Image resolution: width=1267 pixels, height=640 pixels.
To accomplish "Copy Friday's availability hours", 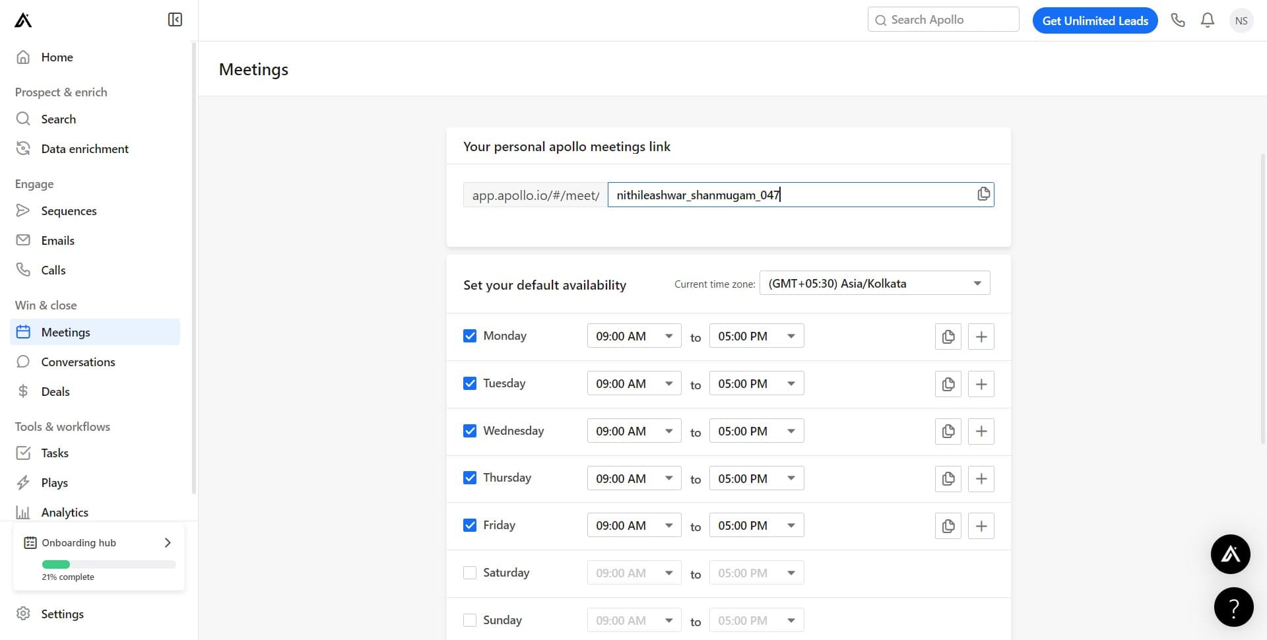I will (948, 526).
